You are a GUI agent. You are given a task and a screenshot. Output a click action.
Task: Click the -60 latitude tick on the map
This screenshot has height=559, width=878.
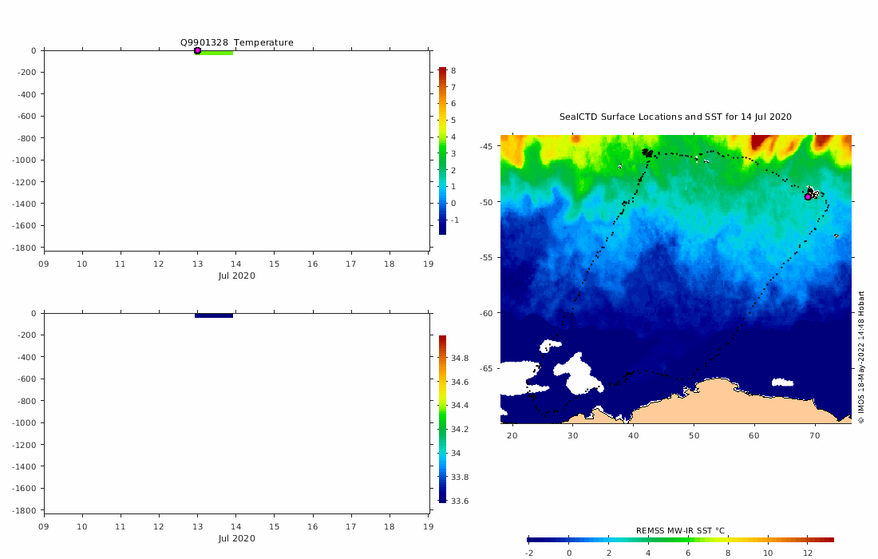click(485, 313)
